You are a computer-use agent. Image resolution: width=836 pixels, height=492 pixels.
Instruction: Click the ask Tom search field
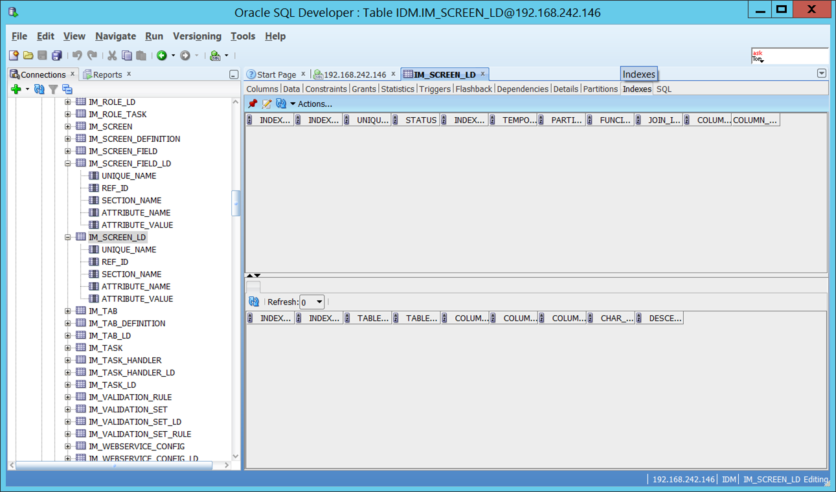[x=789, y=56]
